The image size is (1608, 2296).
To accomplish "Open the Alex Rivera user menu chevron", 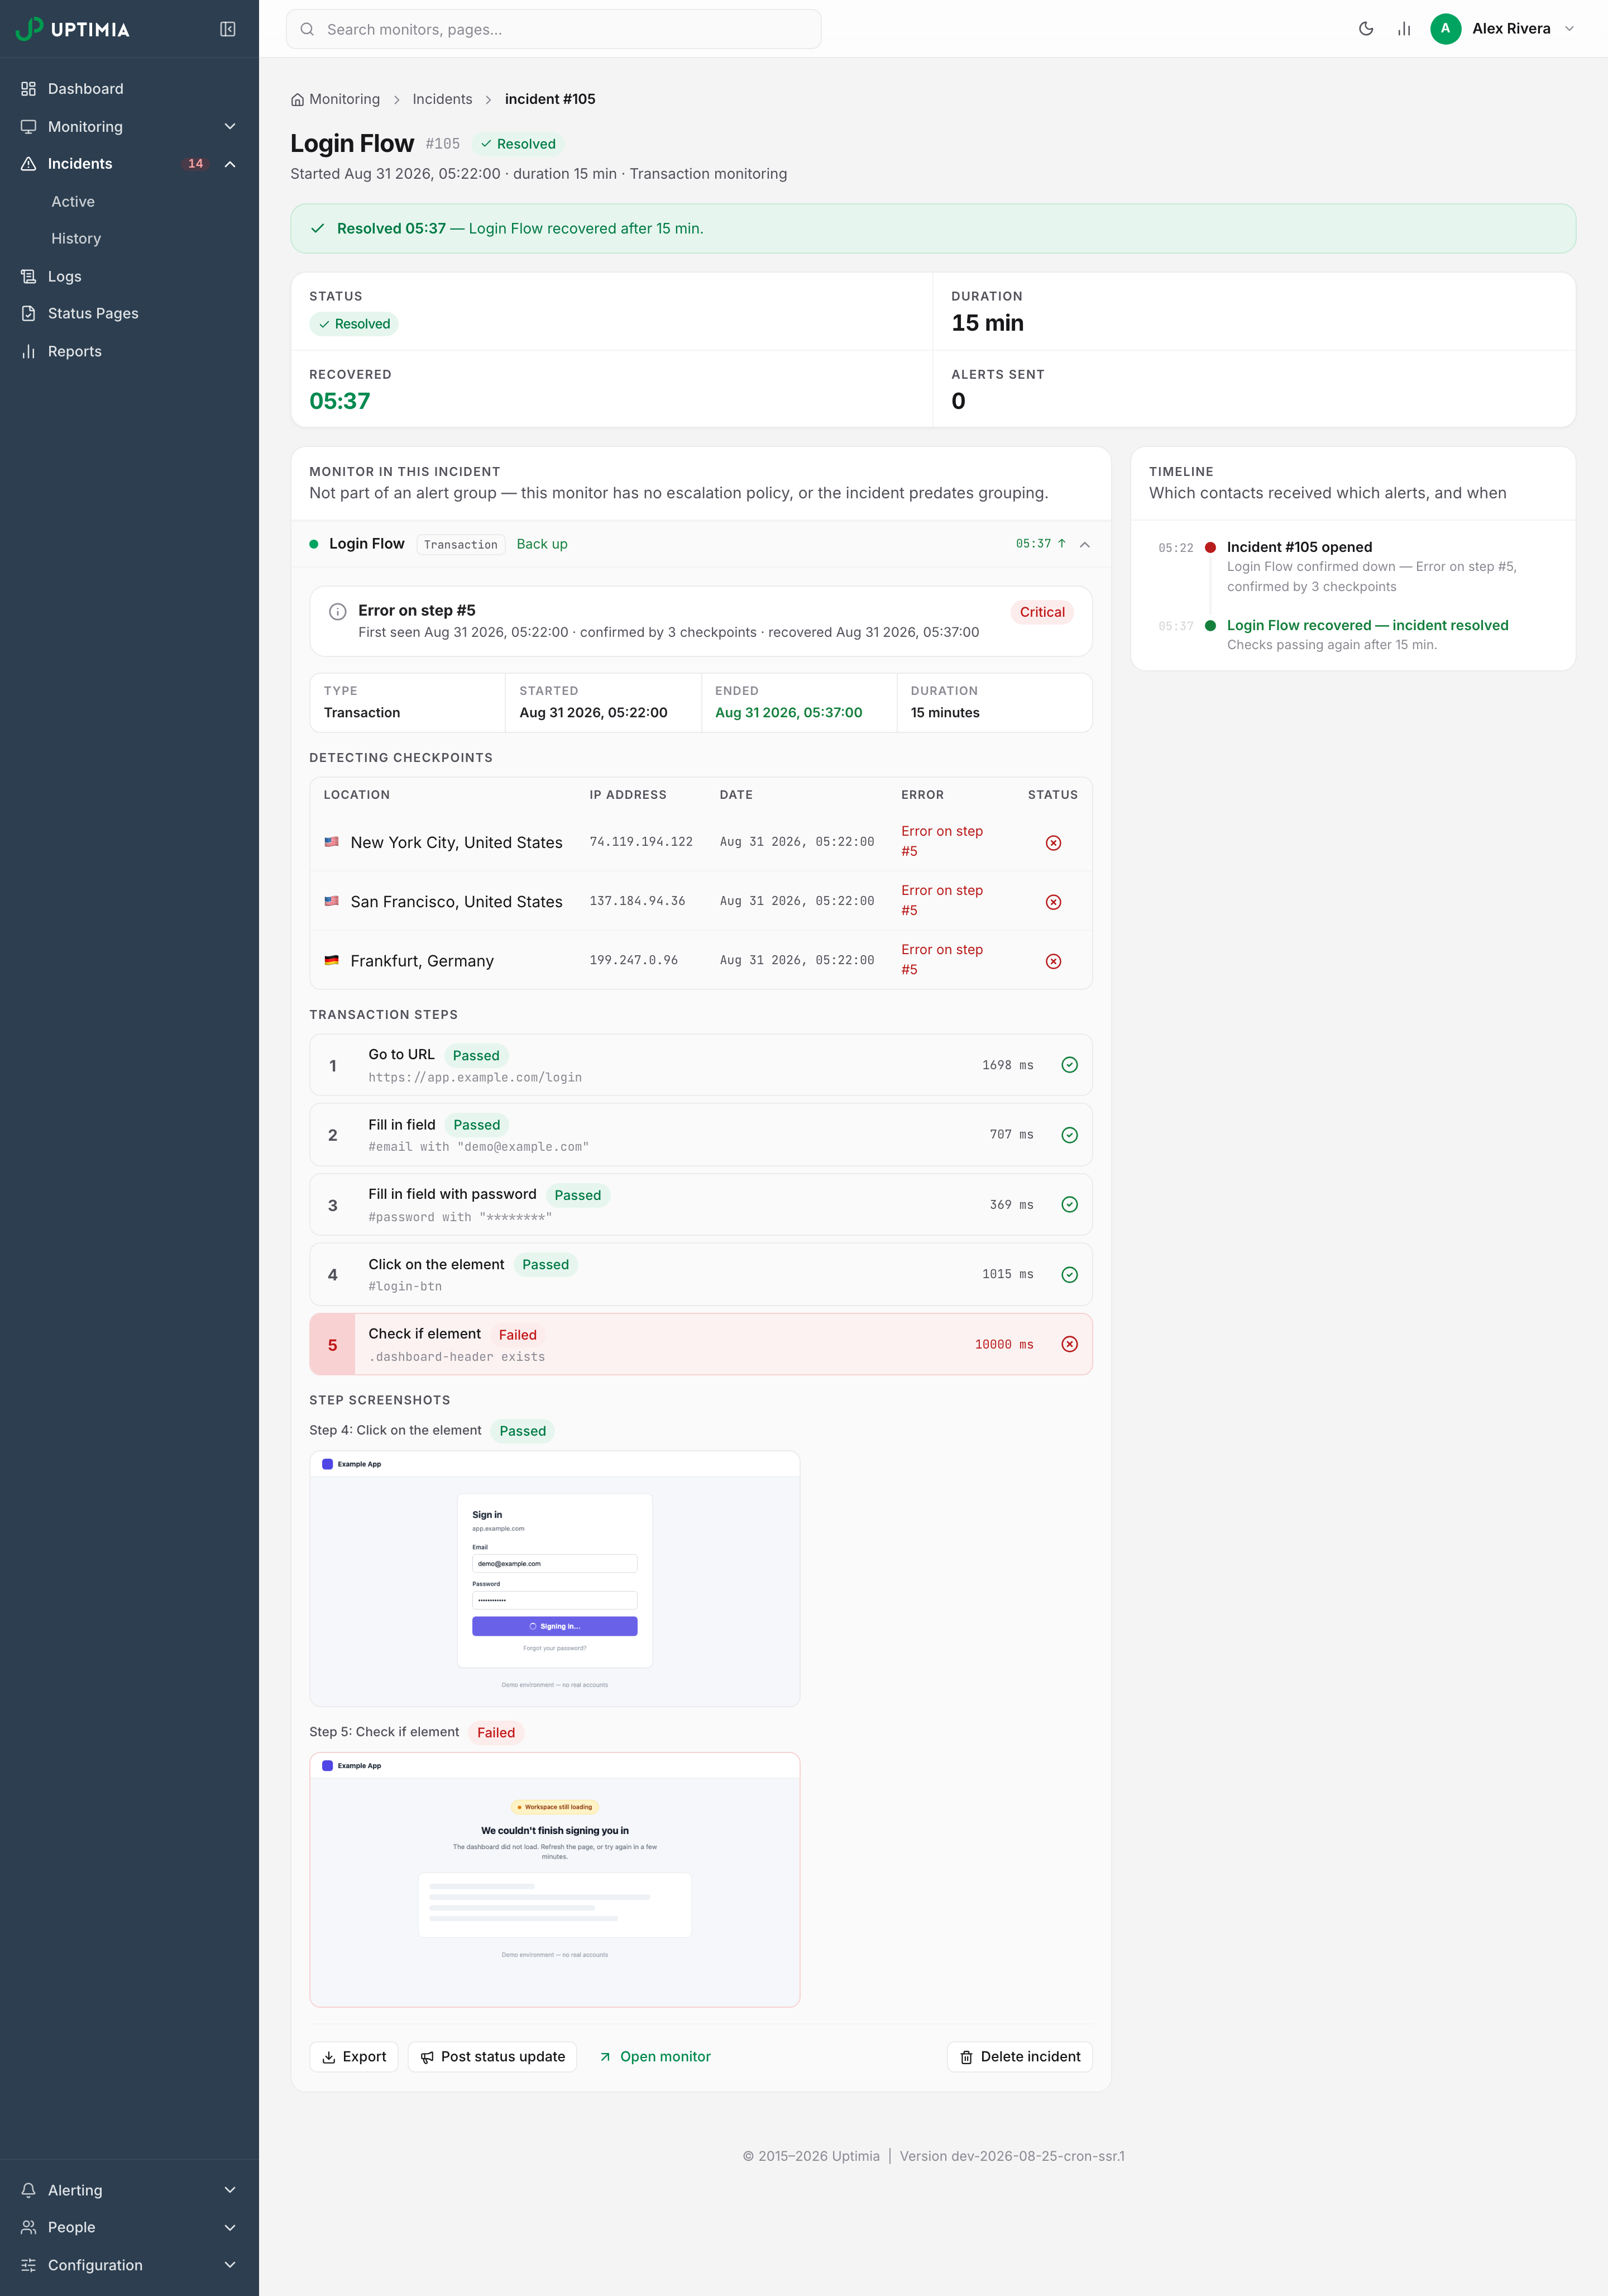I will (1569, 29).
